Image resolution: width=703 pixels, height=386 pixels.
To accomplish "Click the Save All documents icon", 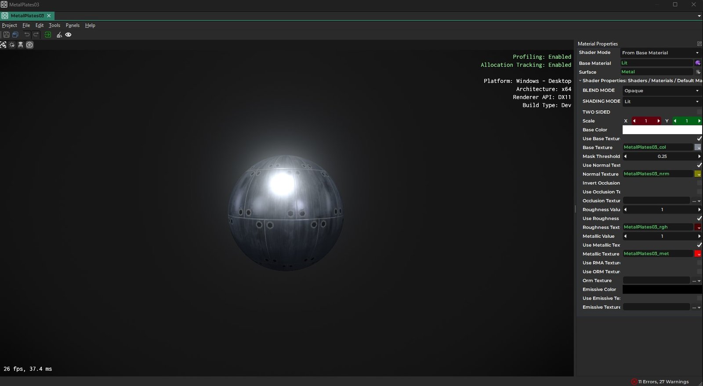I will [15, 35].
